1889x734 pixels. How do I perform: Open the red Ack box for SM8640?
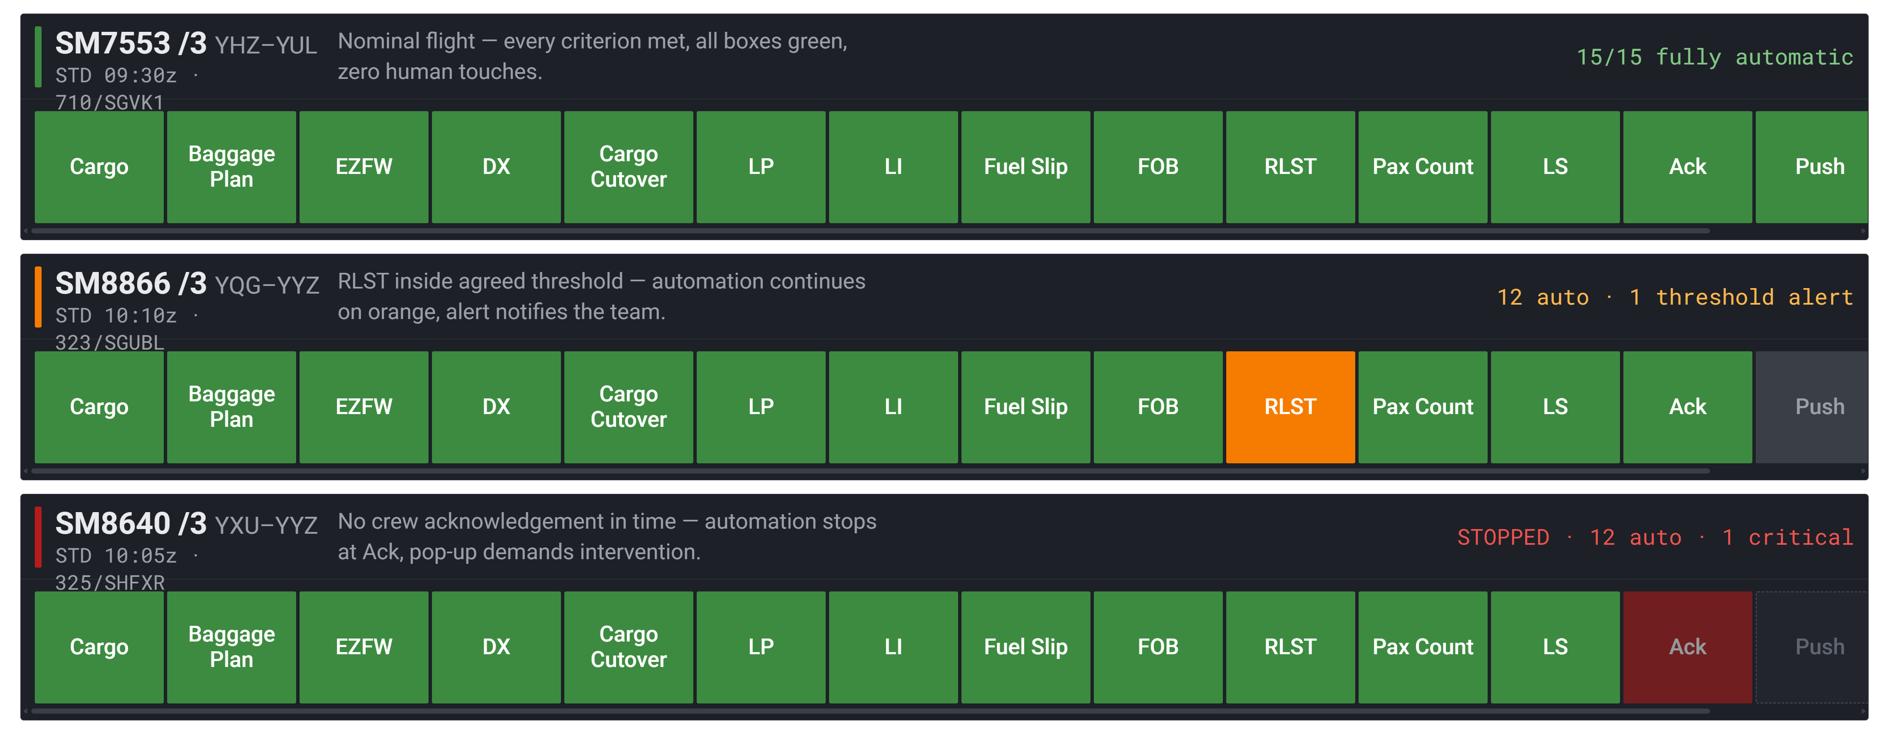(1687, 647)
